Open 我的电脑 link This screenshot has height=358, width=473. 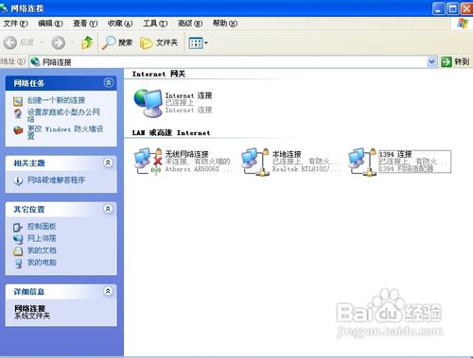coord(42,263)
